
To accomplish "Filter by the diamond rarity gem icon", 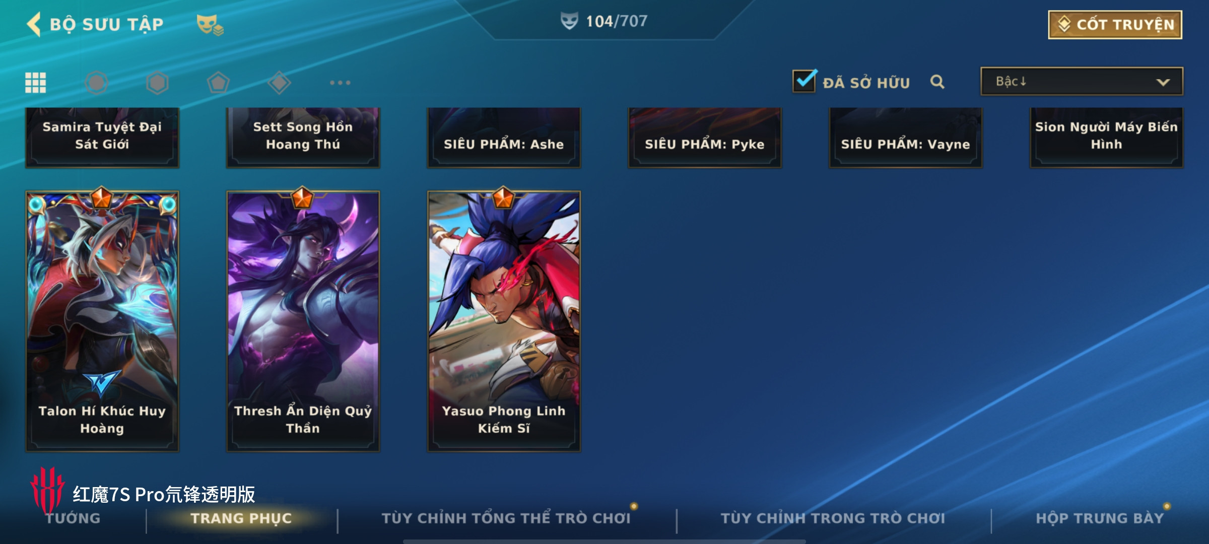I will tap(279, 83).
